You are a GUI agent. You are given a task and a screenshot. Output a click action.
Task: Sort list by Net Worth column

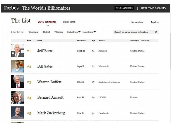click(x=81, y=40)
